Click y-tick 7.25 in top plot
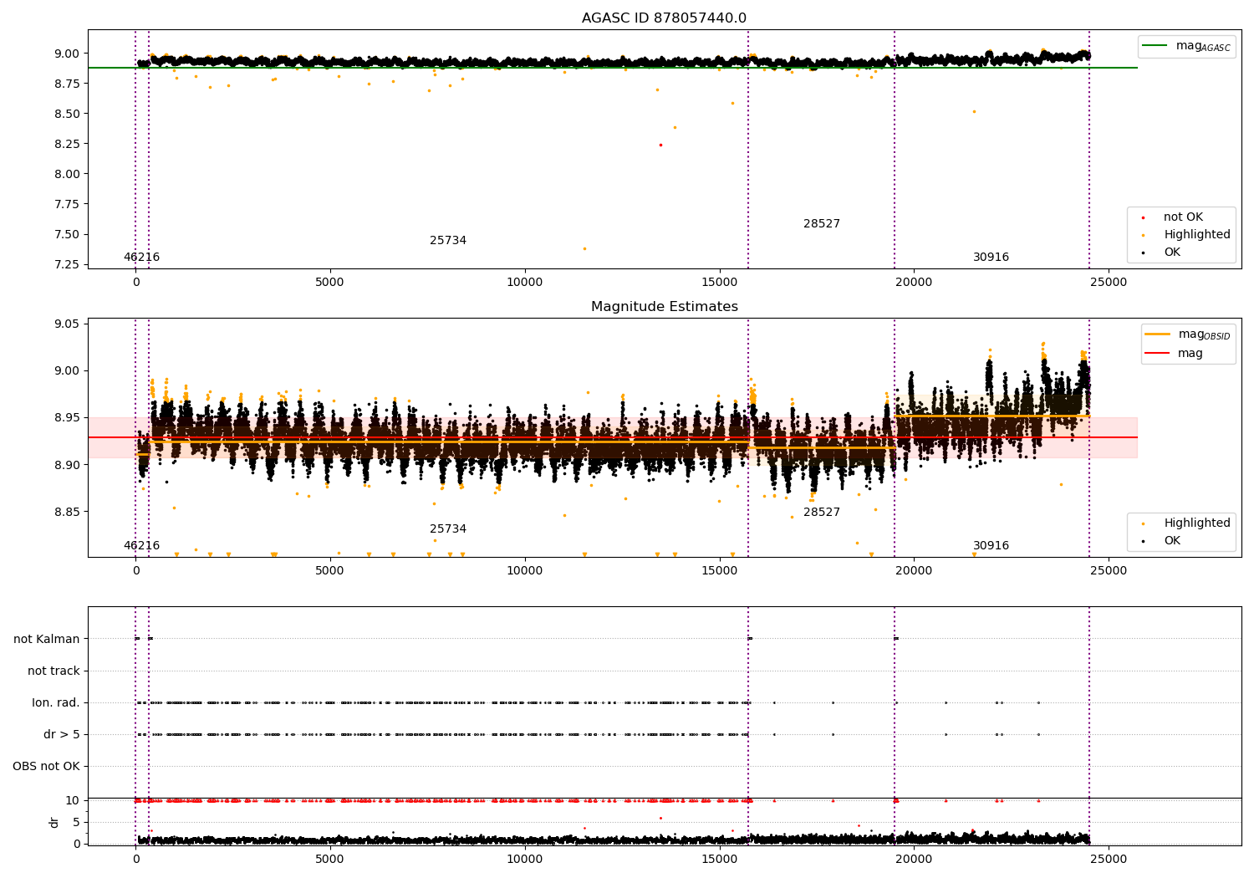This screenshot has height=878, width=1254. pyautogui.click(x=67, y=264)
